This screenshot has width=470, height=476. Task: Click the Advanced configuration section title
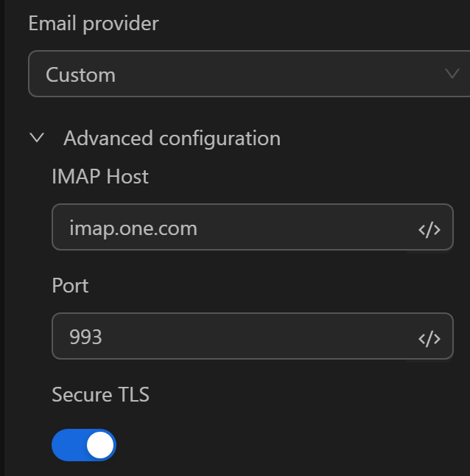pyautogui.click(x=172, y=138)
